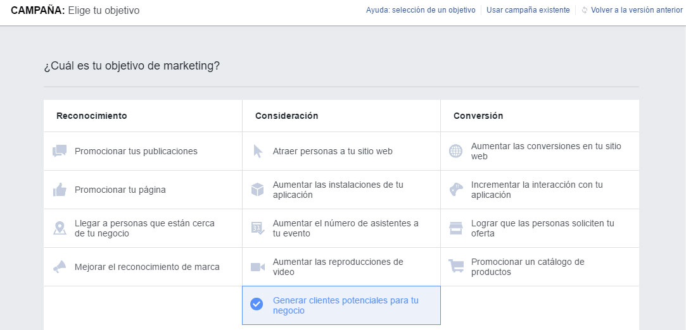The width and height of the screenshot is (686, 330).
Task: Choose 'Incrementar la interacción con tu aplicación'
Action: click(x=540, y=190)
